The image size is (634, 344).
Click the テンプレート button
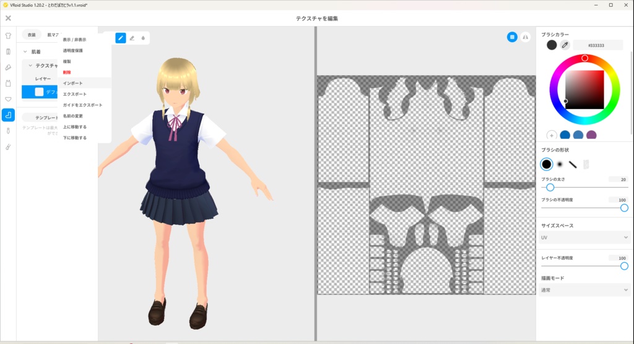click(x=40, y=118)
